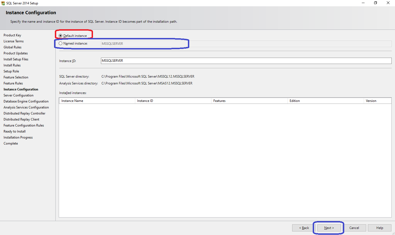Go to Distributed Replay Controller step
Image resolution: width=395 pixels, height=235 pixels.
click(x=24, y=113)
